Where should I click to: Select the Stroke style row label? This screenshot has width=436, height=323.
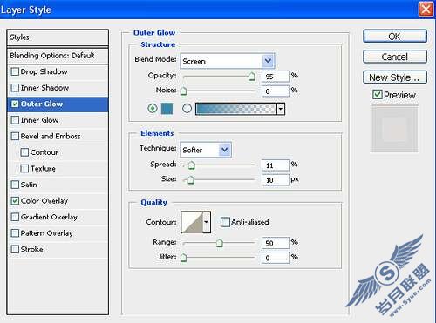[31, 249]
